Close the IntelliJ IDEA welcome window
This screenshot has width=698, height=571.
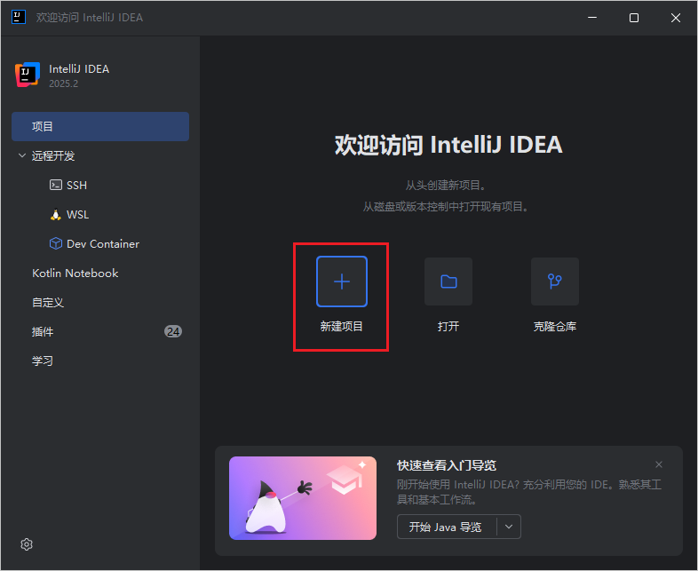tap(676, 18)
